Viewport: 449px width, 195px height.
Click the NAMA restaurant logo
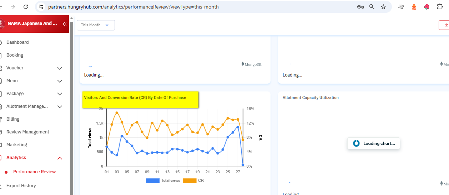[2, 24]
